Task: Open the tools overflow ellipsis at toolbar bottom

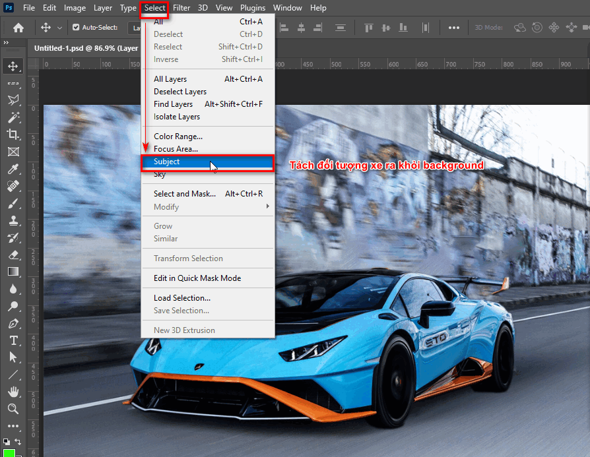Action: [x=13, y=426]
